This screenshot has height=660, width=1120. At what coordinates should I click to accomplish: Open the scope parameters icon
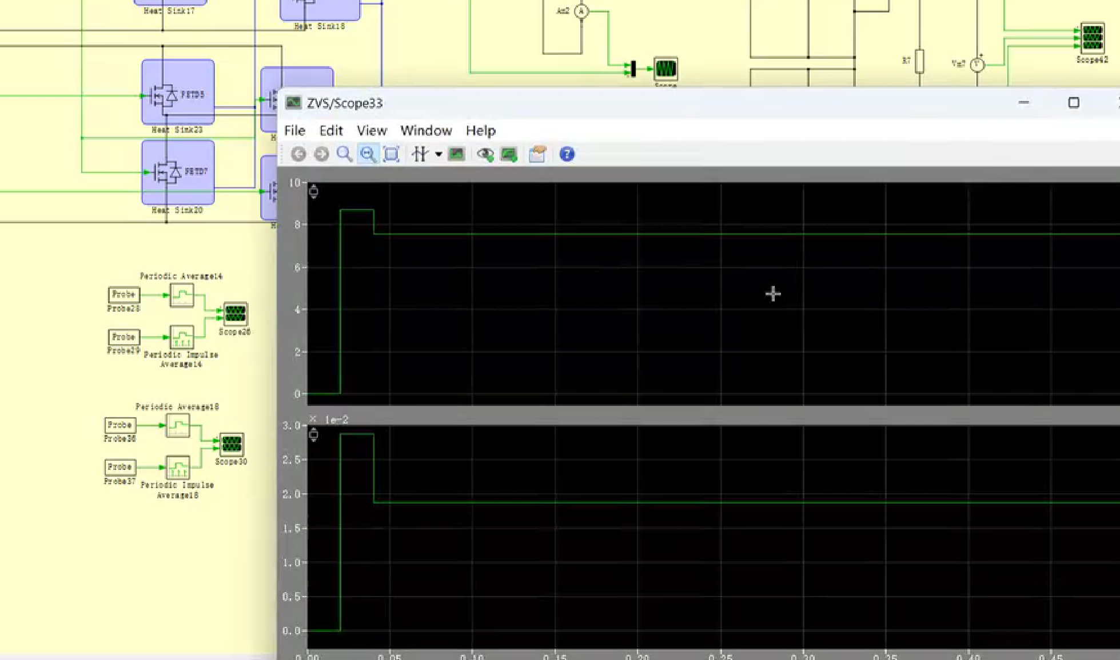pyautogui.click(x=537, y=154)
